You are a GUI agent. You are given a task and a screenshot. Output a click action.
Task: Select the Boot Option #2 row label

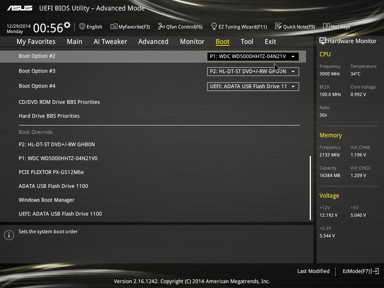tap(37, 56)
